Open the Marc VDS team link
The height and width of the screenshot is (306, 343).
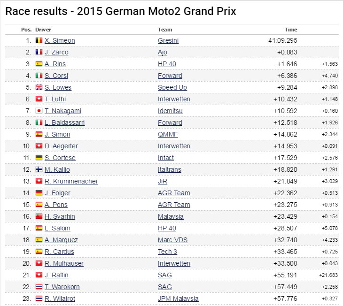tap(172, 240)
